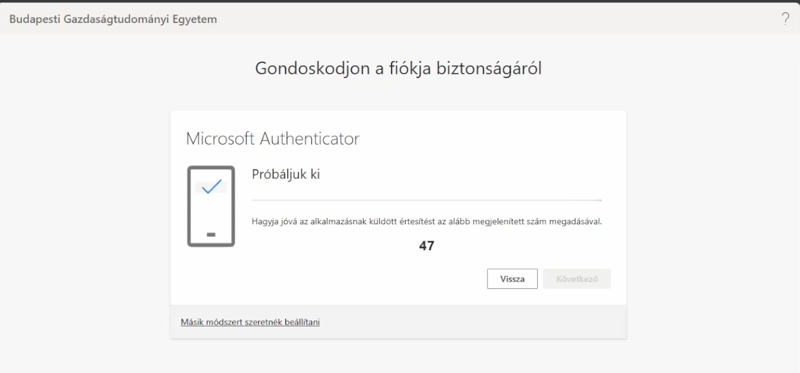Click the Microsoft Authenticator heading

[273, 139]
